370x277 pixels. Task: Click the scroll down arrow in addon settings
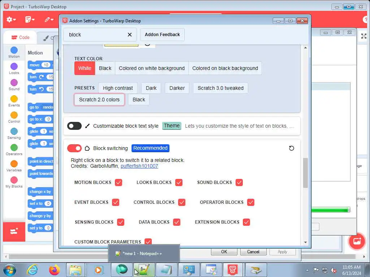(x=305, y=242)
